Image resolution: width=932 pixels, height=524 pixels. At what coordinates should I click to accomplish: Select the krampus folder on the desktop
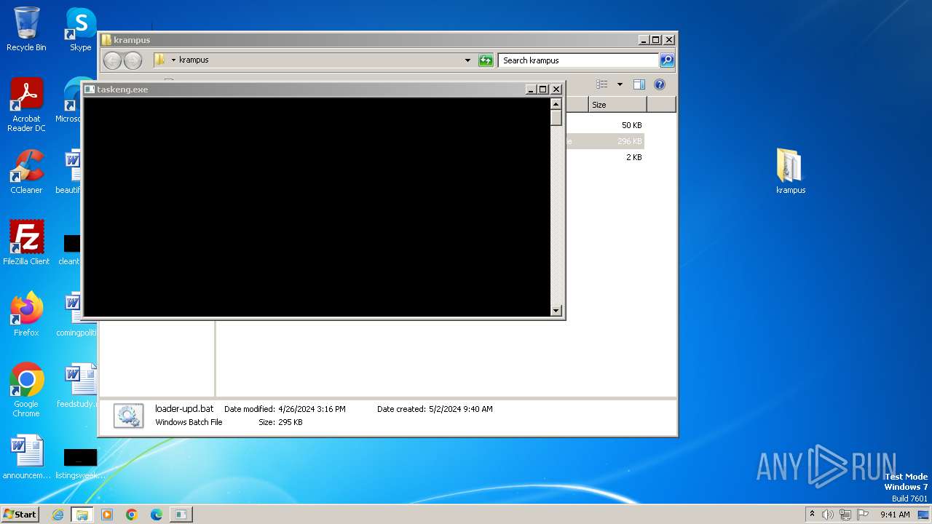(x=790, y=171)
